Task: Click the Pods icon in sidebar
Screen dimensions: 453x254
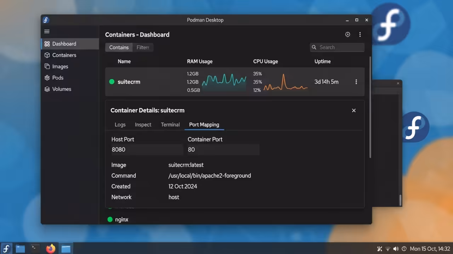Action: (47, 78)
